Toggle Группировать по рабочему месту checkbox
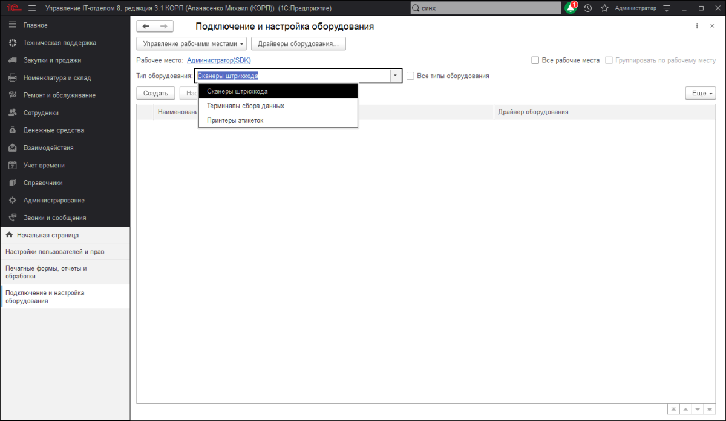The image size is (726, 421). tap(609, 60)
